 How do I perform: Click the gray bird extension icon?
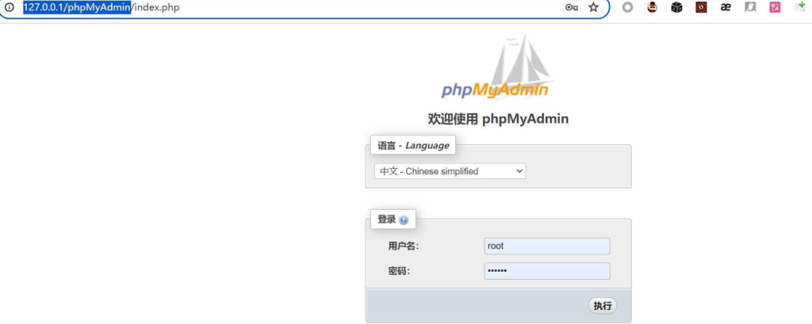[x=750, y=7]
